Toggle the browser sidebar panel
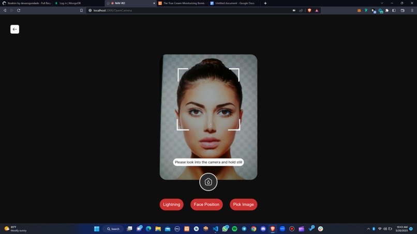The image size is (417, 234). click(394, 10)
